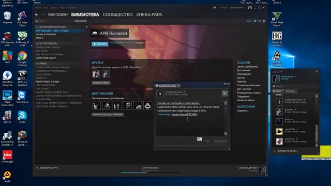Open the Library tab
The width and height of the screenshot is (331, 186).
[x=85, y=14]
